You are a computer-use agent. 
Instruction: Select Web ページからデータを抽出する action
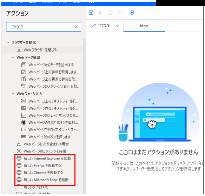[48, 65]
